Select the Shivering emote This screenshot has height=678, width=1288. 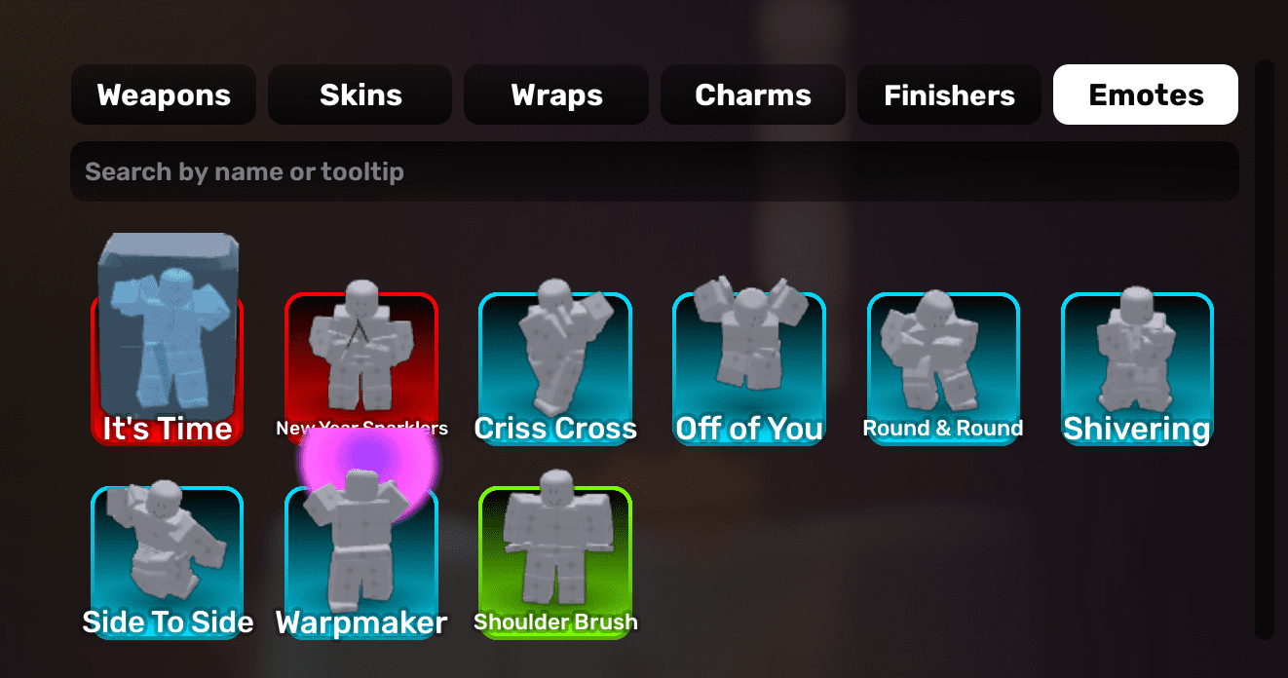tap(1137, 368)
